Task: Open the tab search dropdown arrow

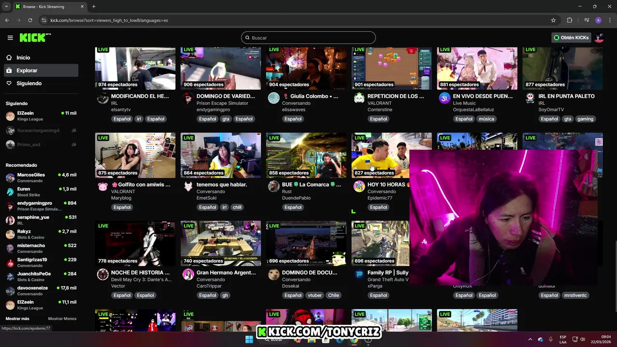Action: tap(6, 7)
